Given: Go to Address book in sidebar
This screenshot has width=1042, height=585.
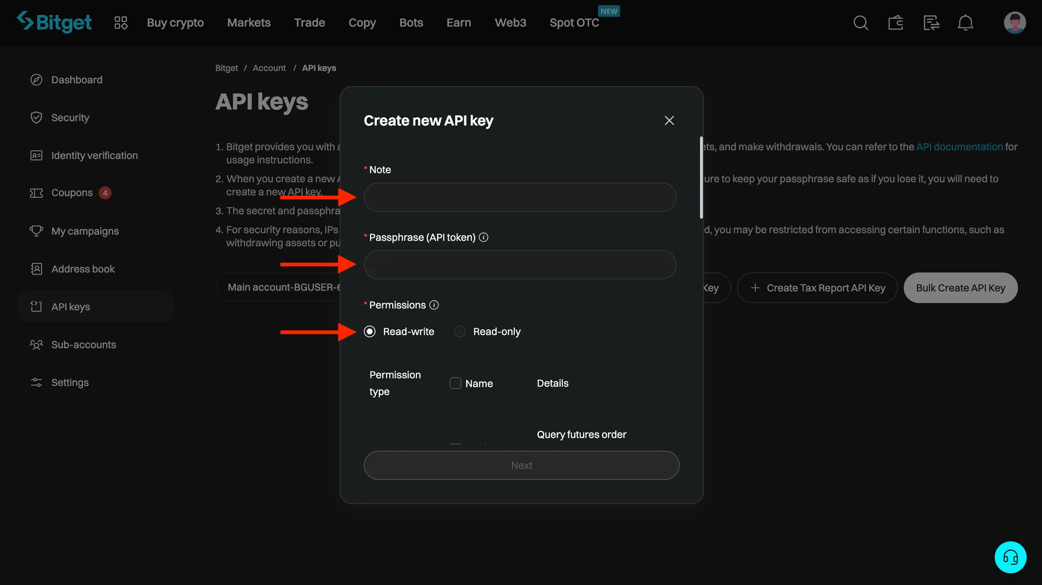Looking at the screenshot, I should pos(83,269).
